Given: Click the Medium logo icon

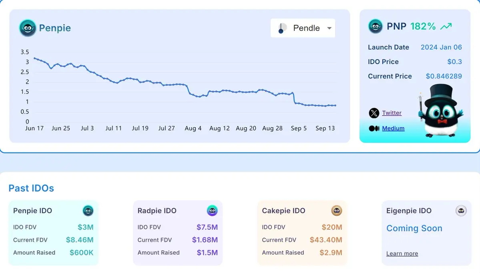Looking at the screenshot, I should [x=374, y=128].
